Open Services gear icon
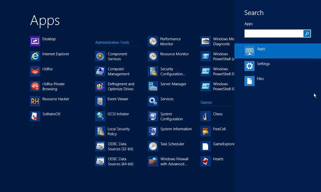This screenshot has height=192, width=321. 153,101
